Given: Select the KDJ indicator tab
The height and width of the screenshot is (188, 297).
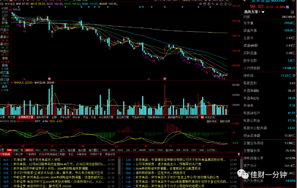Looking at the screenshot, I should [38, 150].
